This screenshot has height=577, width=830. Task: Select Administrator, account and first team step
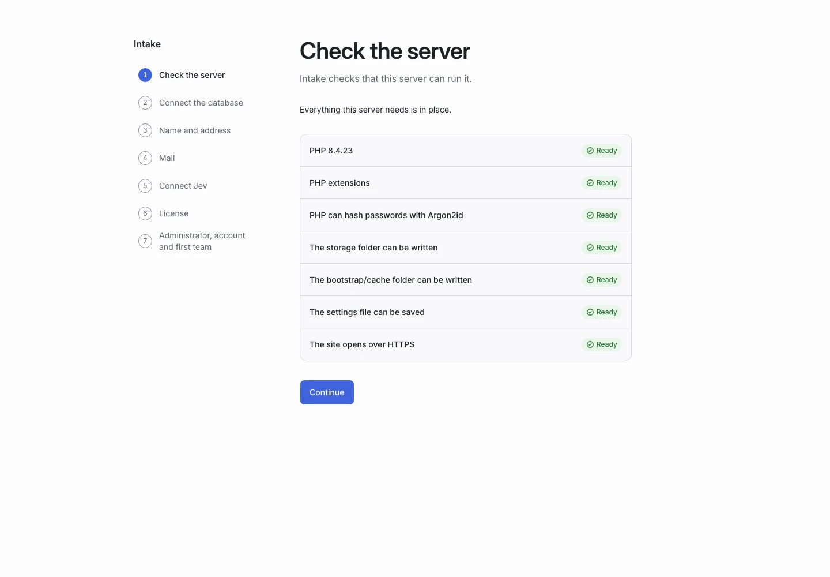coord(202,241)
